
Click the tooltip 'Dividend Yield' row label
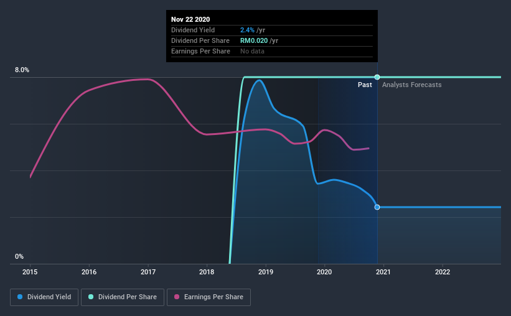pos(193,30)
